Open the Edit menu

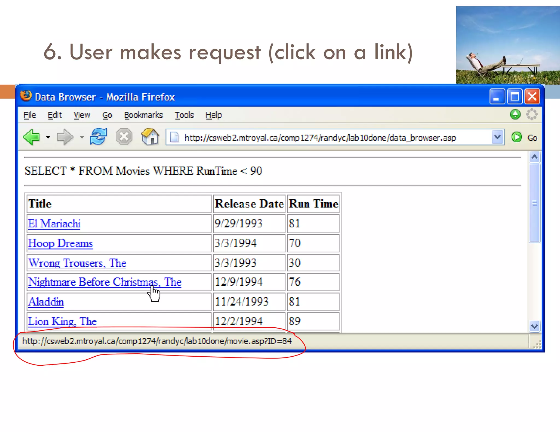(55, 115)
